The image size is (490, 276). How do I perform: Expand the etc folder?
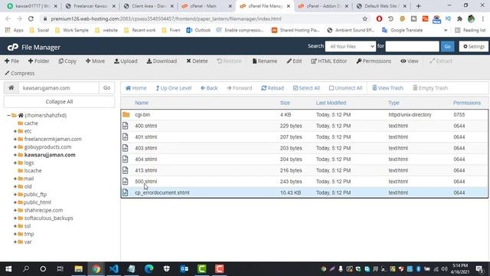pyautogui.click(x=15, y=131)
